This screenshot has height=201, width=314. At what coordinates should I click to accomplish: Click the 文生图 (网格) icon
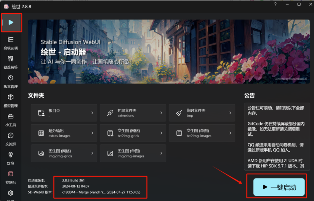click(x=110, y=133)
